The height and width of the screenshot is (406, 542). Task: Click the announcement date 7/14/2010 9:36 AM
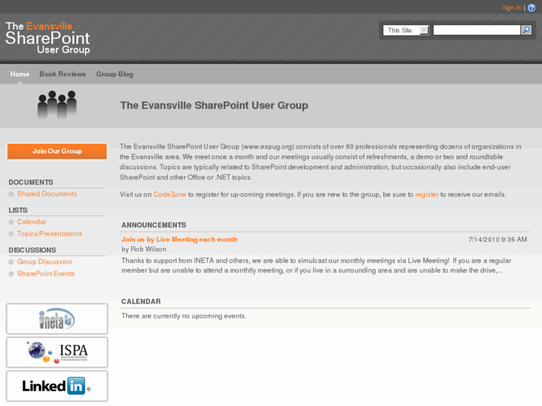click(x=498, y=239)
